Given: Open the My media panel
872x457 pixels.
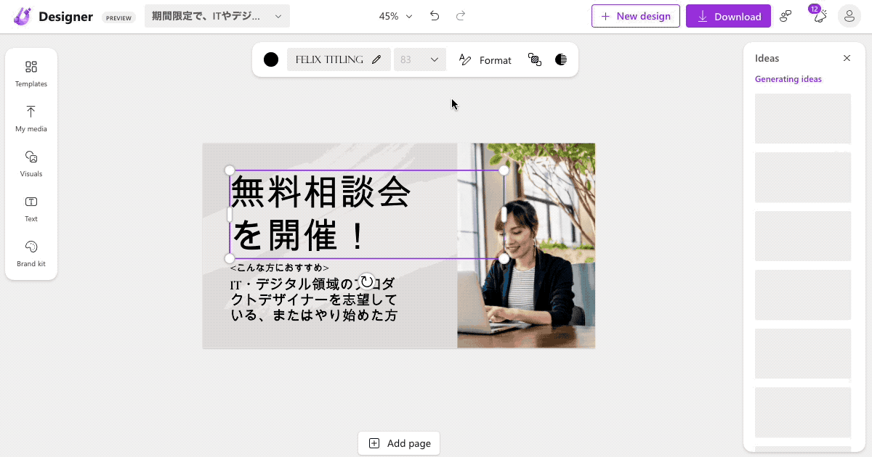Looking at the screenshot, I should click(31, 118).
